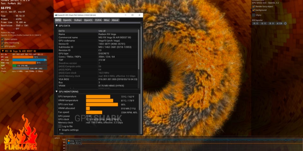The width and height of the screenshot is (303, 151).
Task: Click the FurMark flame logo
Action: tap(21, 133)
